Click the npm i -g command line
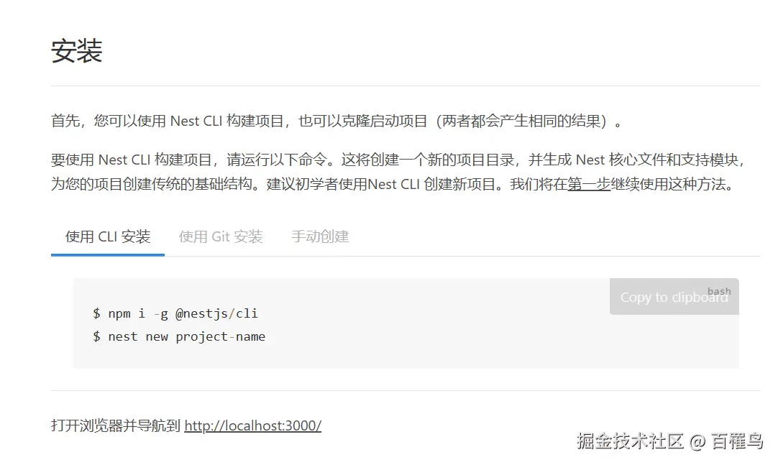Screen dimensions: 778x465 [175, 313]
